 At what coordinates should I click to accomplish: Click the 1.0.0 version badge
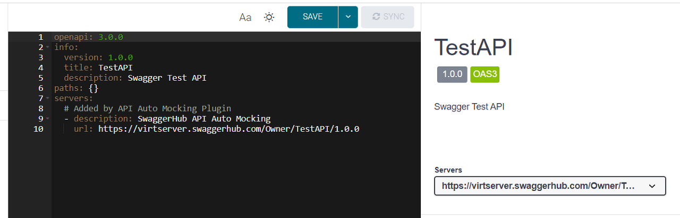452,74
